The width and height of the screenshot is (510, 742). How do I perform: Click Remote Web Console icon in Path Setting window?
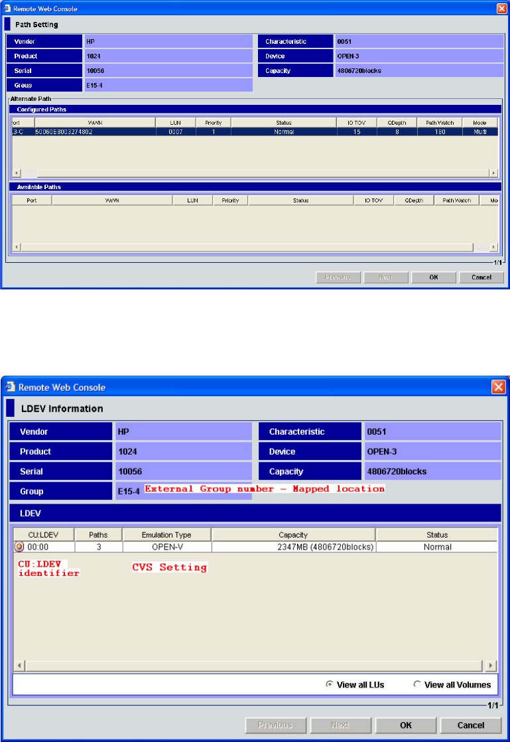[x=7, y=9]
